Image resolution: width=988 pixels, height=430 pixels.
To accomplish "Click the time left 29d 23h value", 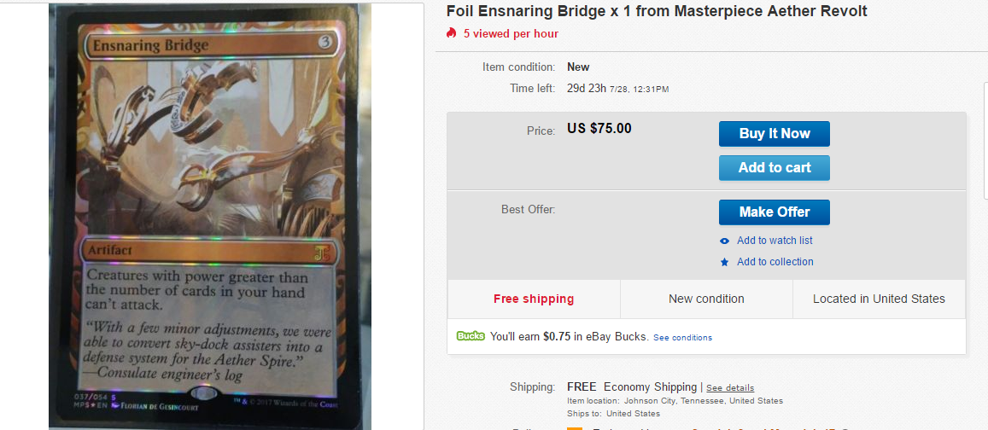I will click(586, 88).
